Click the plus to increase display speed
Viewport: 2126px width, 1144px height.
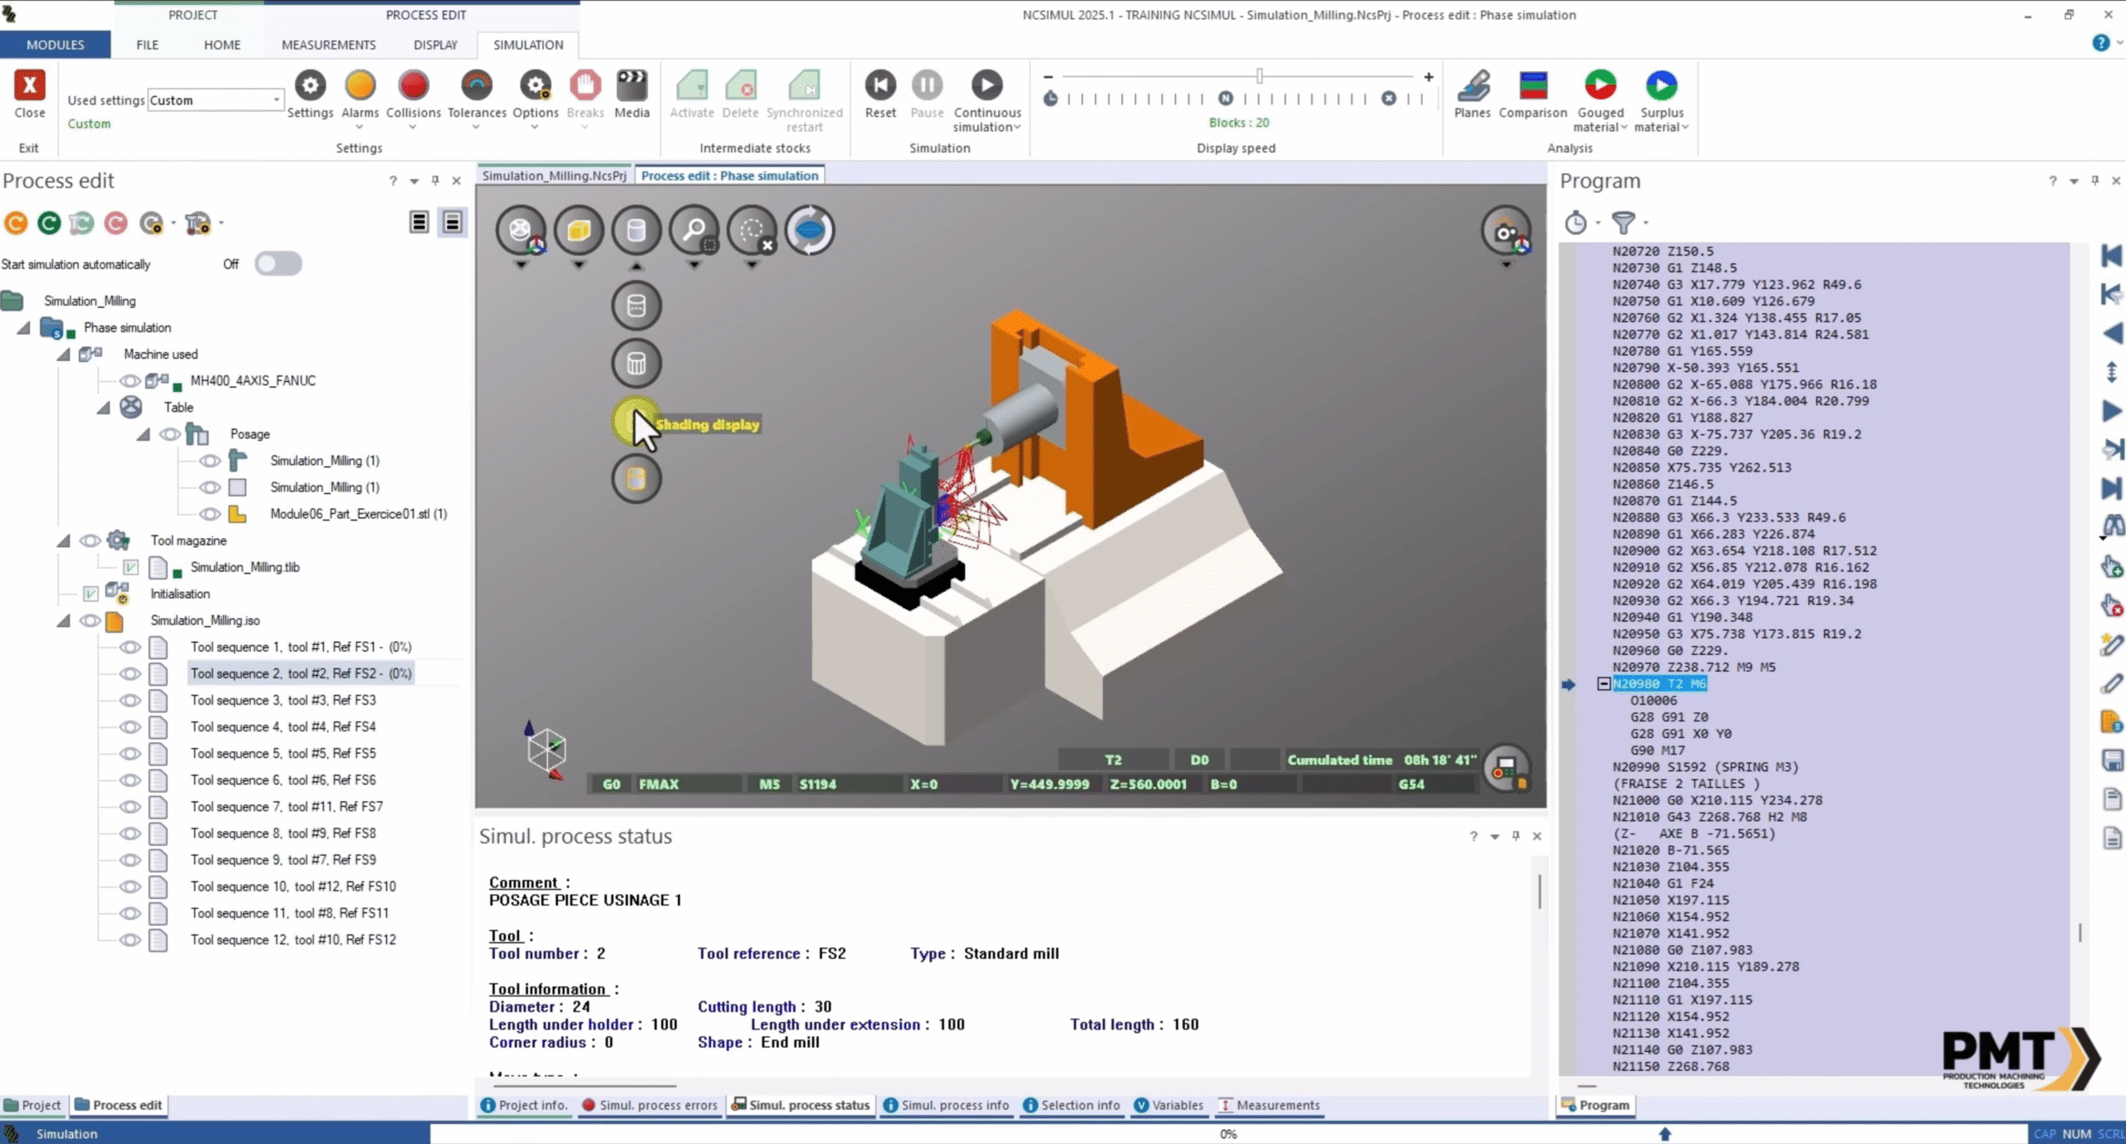[1428, 77]
